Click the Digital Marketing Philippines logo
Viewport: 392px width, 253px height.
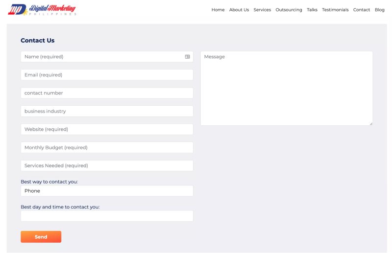pyautogui.click(x=42, y=10)
